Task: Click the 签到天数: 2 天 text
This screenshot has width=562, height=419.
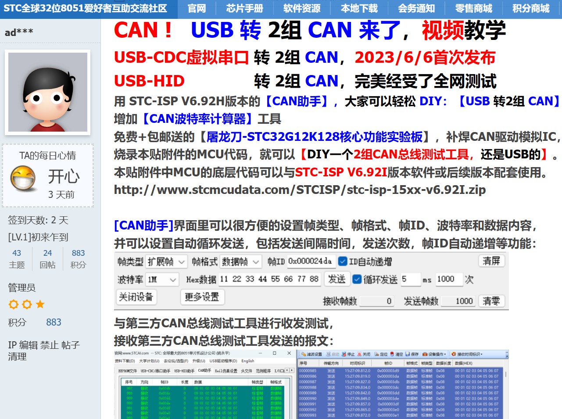Action: 38,220
